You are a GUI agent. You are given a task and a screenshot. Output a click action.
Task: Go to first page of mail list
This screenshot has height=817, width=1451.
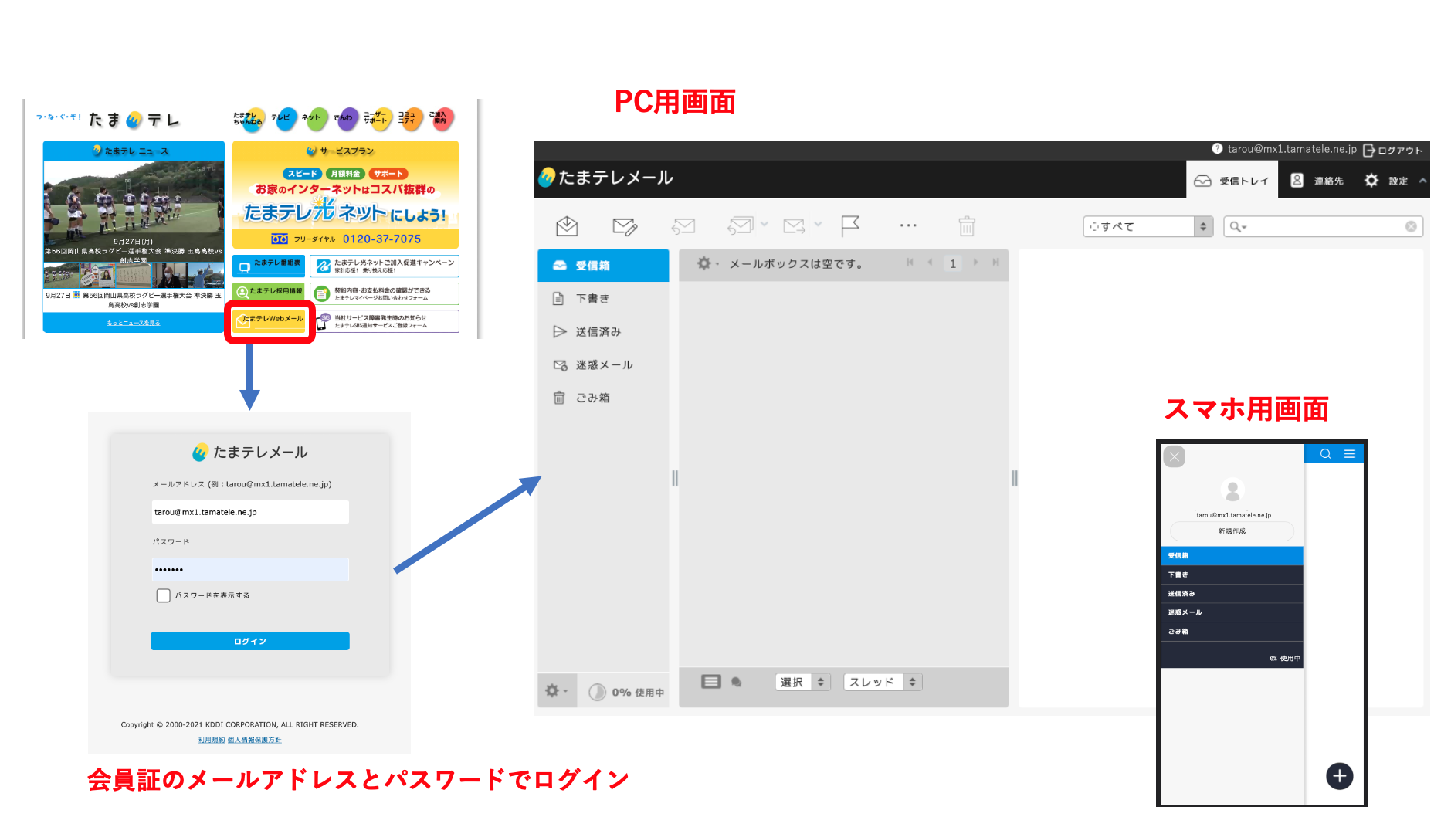pyautogui.click(x=910, y=263)
